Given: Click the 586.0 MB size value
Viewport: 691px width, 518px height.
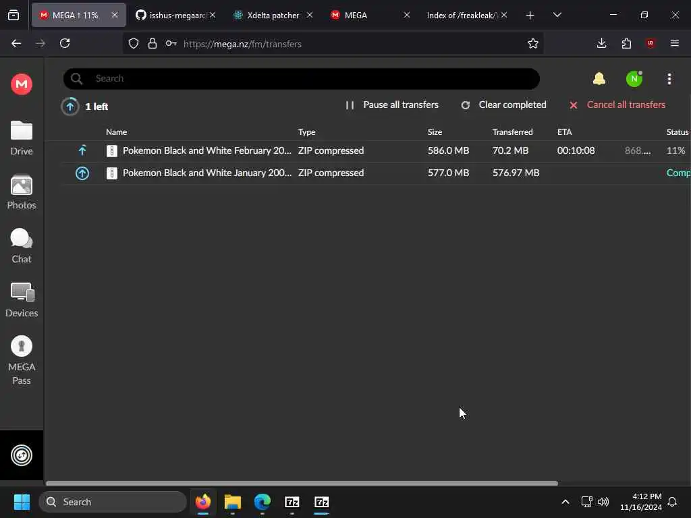Looking at the screenshot, I should pyautogui.click(x=448, y=150).
